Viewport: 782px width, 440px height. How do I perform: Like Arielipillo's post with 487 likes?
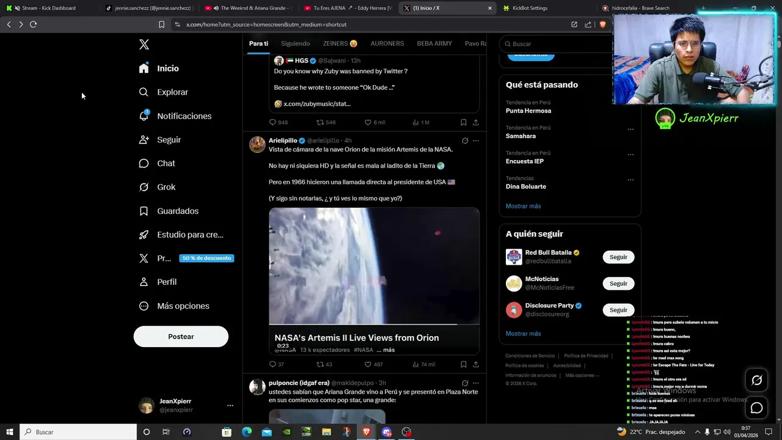(x=373, y=364)
